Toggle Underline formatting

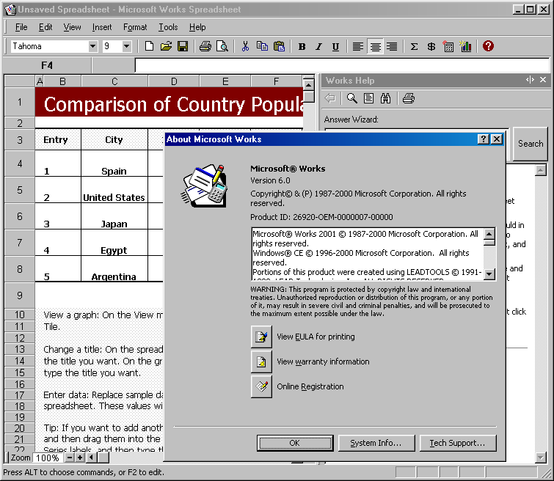[x=335, y=46]
